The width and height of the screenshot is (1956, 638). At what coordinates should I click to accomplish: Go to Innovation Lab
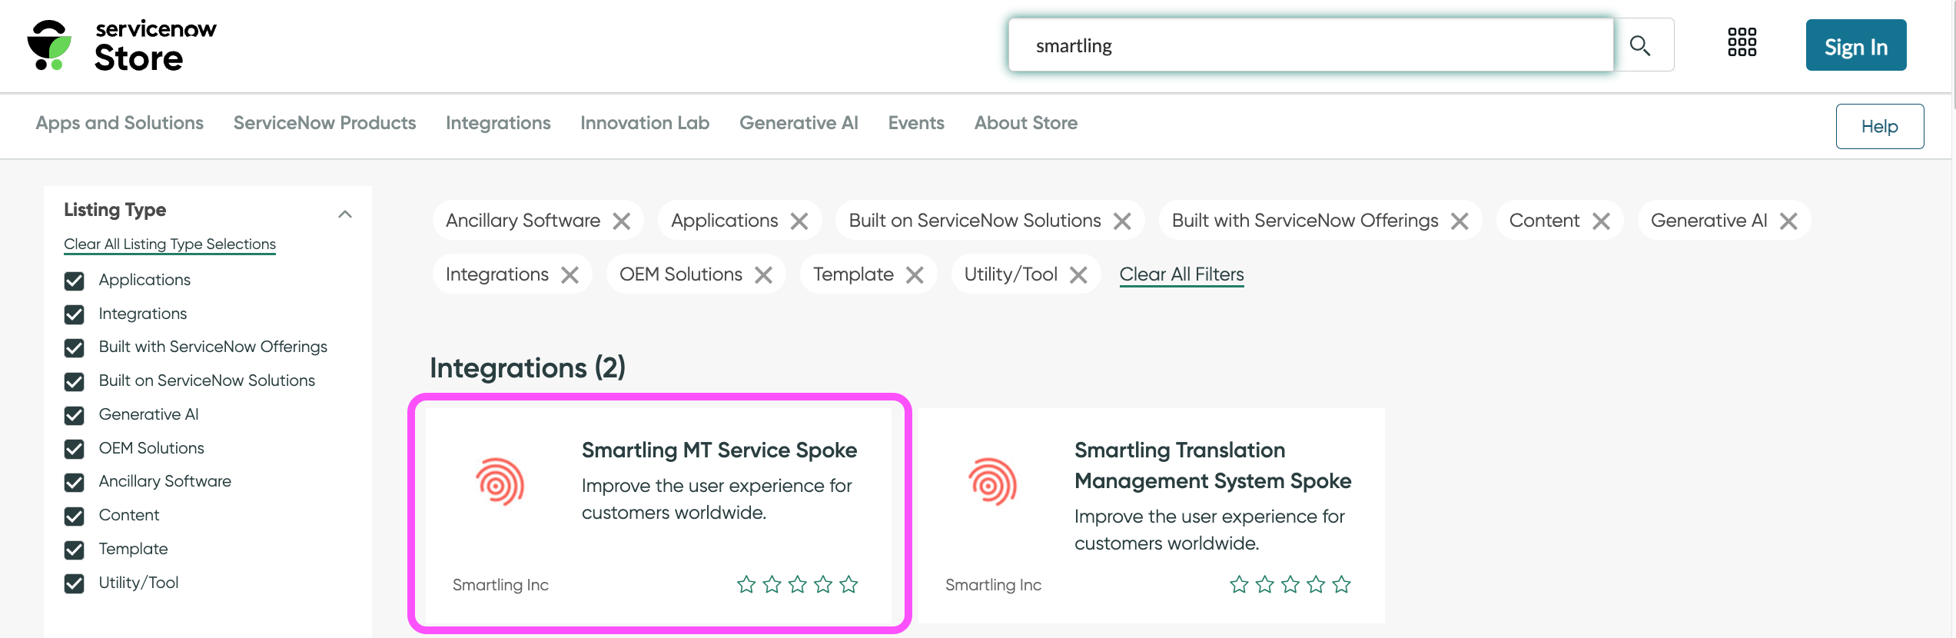[645, 123]
